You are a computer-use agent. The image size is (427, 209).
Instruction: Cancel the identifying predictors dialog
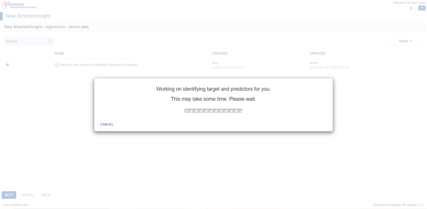107,124
